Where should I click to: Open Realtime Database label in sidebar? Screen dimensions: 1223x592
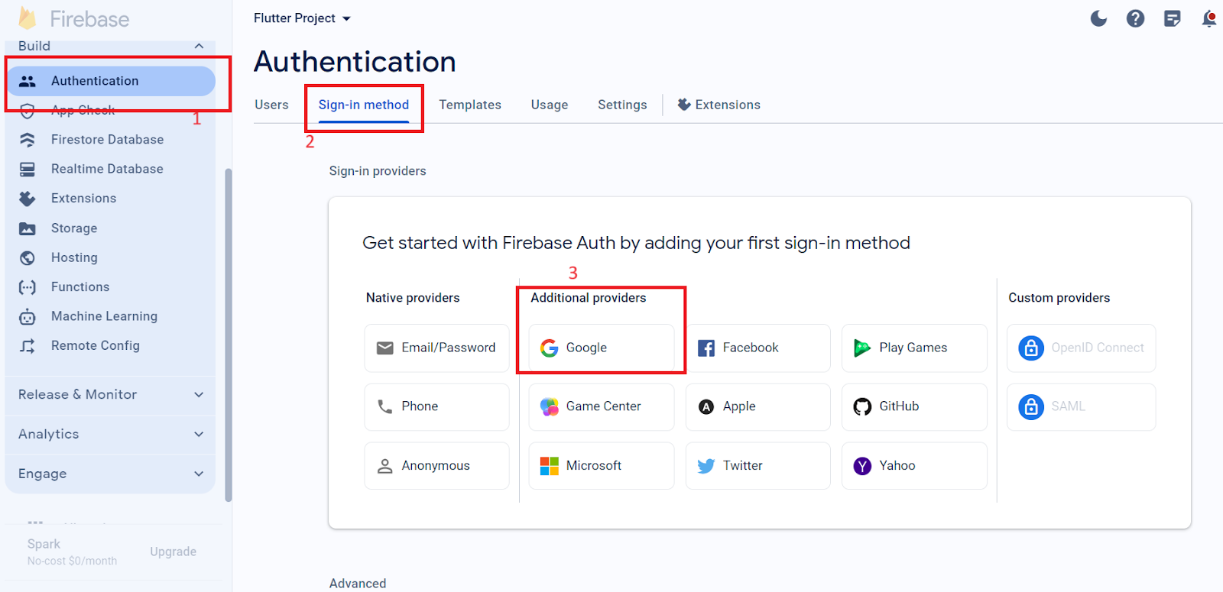point(107,169)
